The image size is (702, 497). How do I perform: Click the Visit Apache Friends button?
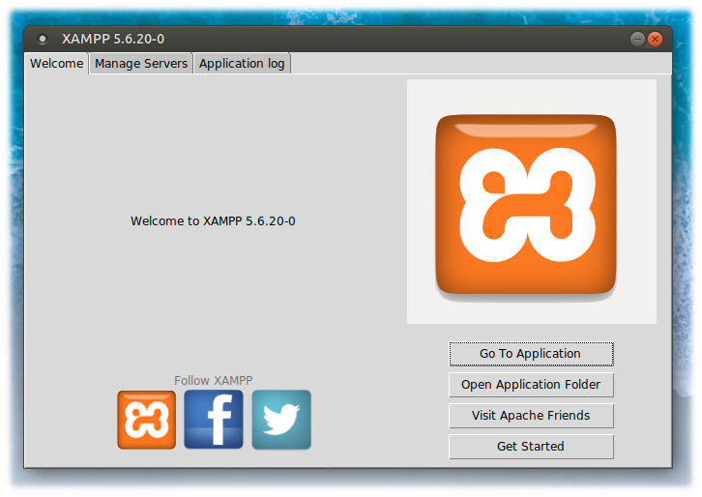coord(531,416)
